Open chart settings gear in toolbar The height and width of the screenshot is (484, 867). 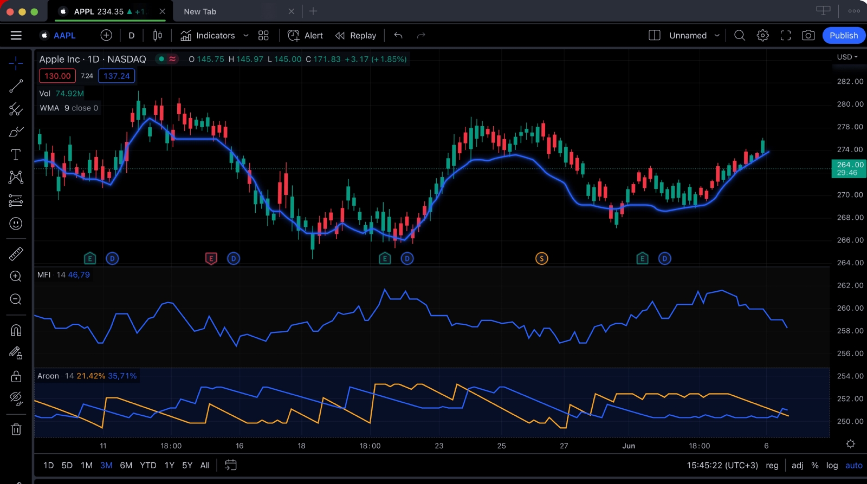pos(762,36)
